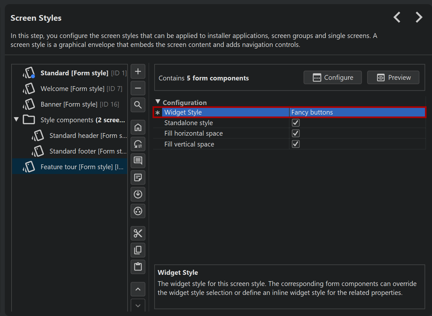The height and width of the screenshot is (316, 432).
Task: Toggle the Fill horizontal space checkbox
Action: pyautogui.click(x=296, y=133)
